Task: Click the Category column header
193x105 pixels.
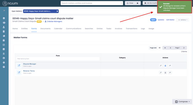Action: [122, 58]
